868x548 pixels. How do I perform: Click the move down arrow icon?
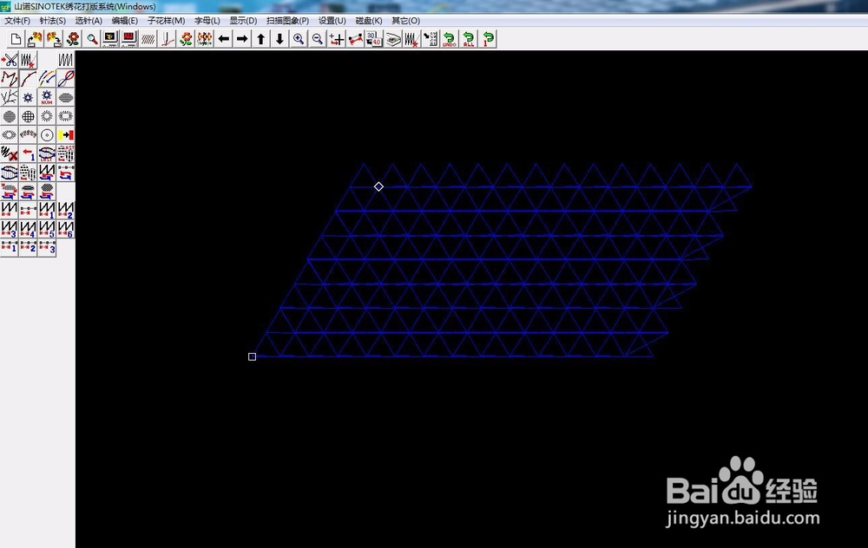(279, 39)
